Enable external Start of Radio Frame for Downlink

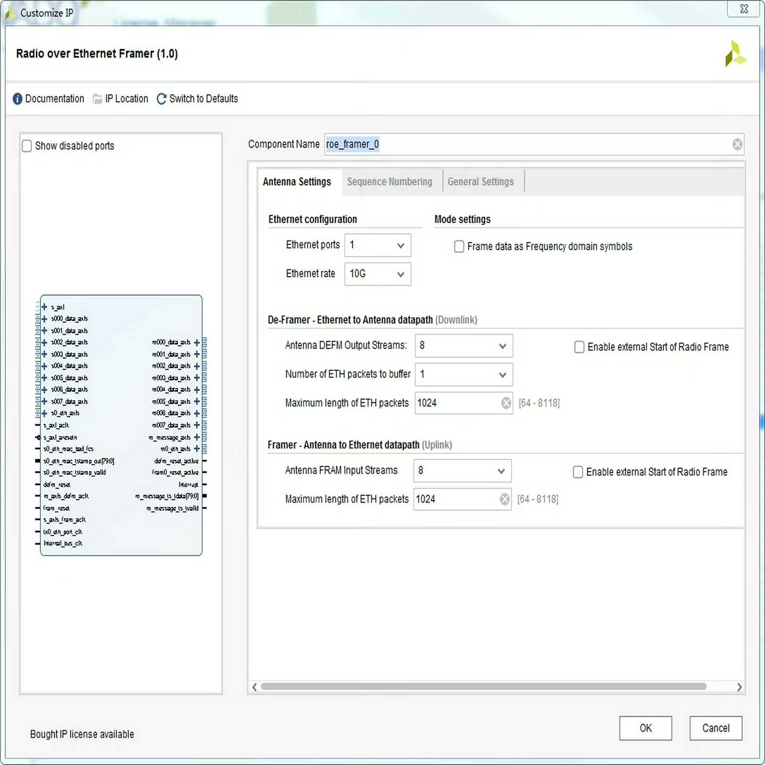point(580,347)
